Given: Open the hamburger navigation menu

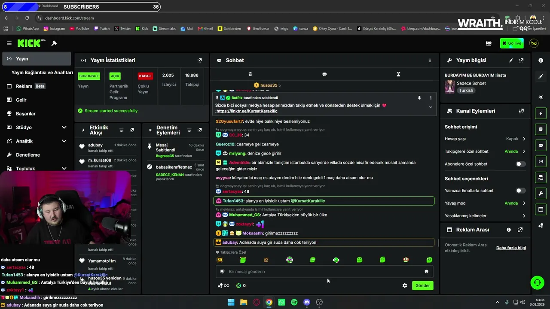Looking at the screenshot, I should click(9, 43).
